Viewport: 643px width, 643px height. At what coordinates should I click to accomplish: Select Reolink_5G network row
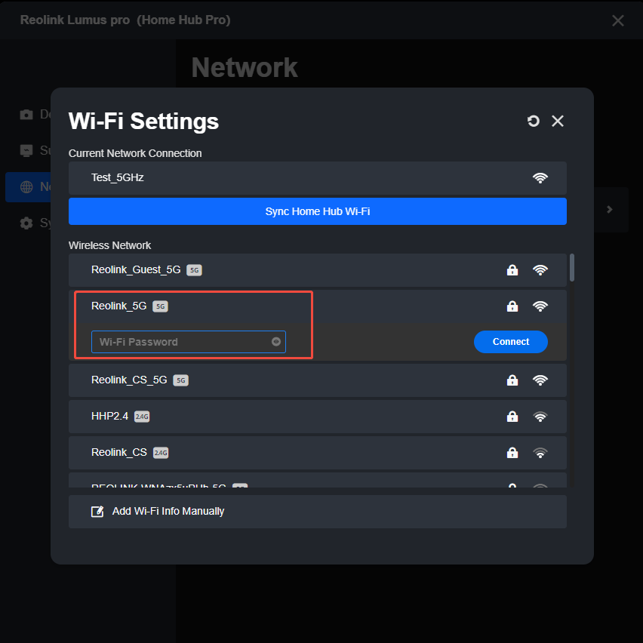tap(318, 306)
